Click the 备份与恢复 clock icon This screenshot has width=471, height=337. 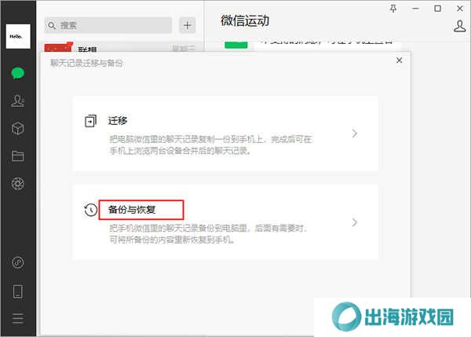pyautogui.click(x=90, y=210)
